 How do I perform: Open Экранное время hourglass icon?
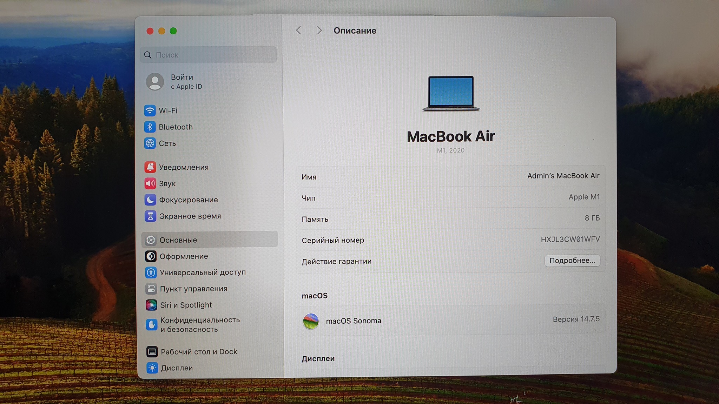pos(150,216)
